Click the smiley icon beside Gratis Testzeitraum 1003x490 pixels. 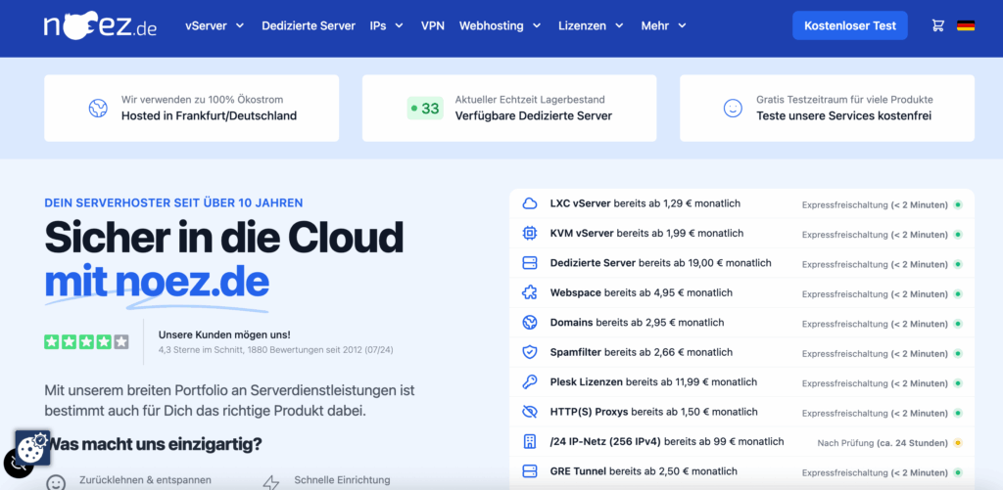click(733, 108)
